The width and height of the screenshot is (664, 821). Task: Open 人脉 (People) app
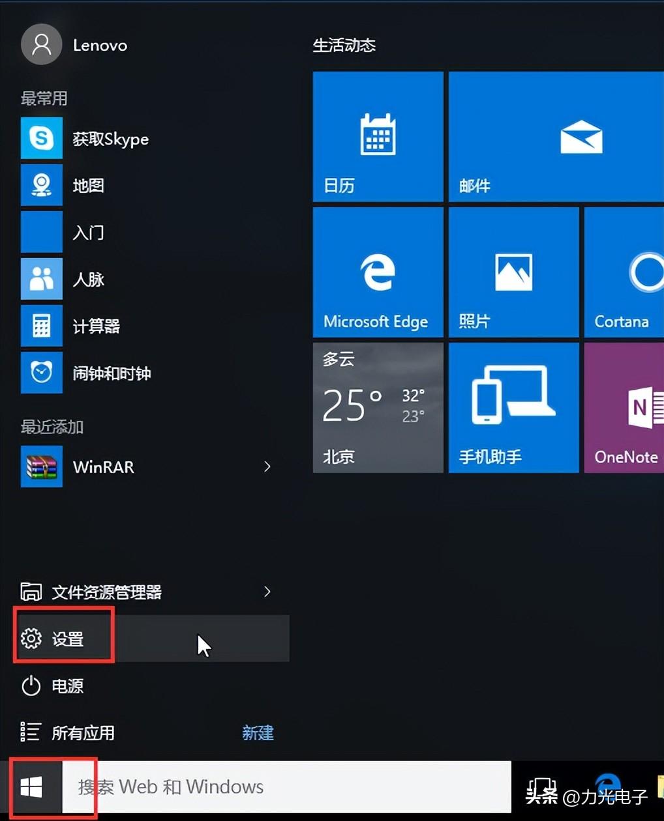pyautogui.click(x=89, y=280)
